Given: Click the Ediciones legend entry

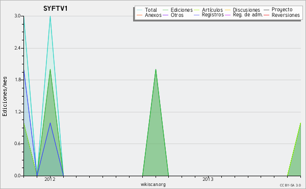Looking at the screenshot, I should (177, 10).
